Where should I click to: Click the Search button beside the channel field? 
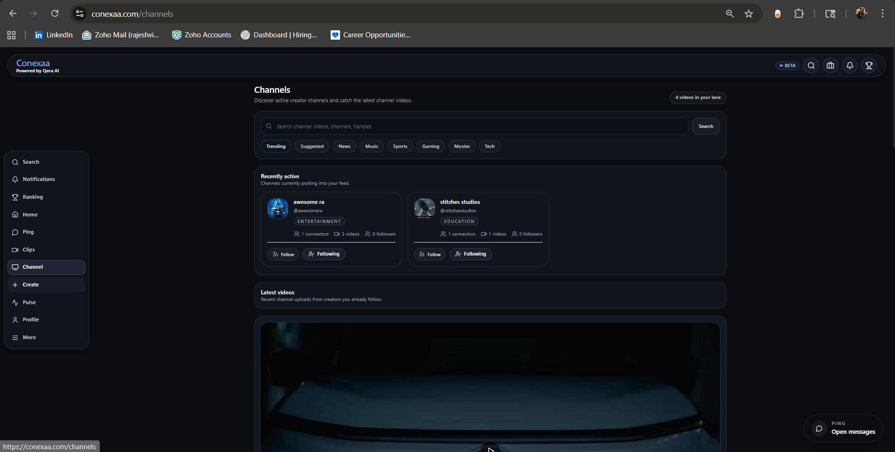point(706,126)
